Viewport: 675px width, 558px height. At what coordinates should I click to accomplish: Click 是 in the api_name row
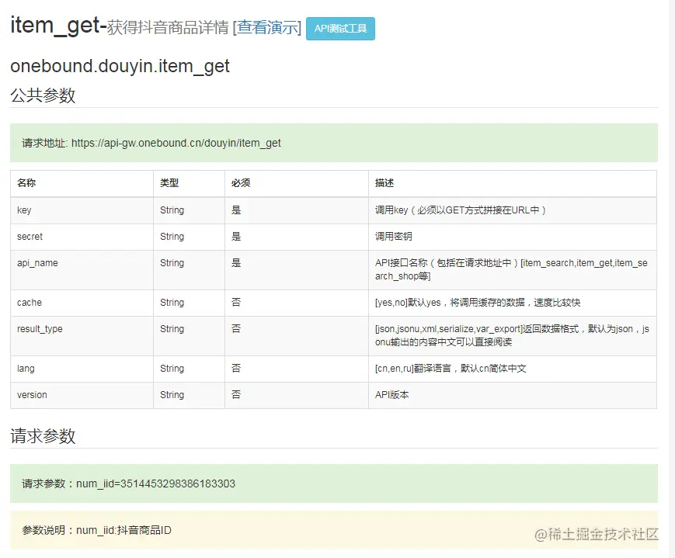(x=236, y=263)
